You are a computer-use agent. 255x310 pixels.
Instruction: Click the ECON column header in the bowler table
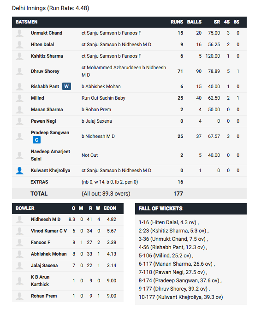[110, 209]
